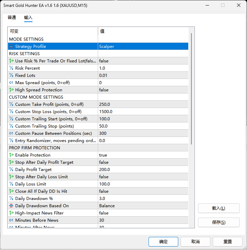
Task: Click the boolean icon next to High Spread Protection
Action: [11, 90]
